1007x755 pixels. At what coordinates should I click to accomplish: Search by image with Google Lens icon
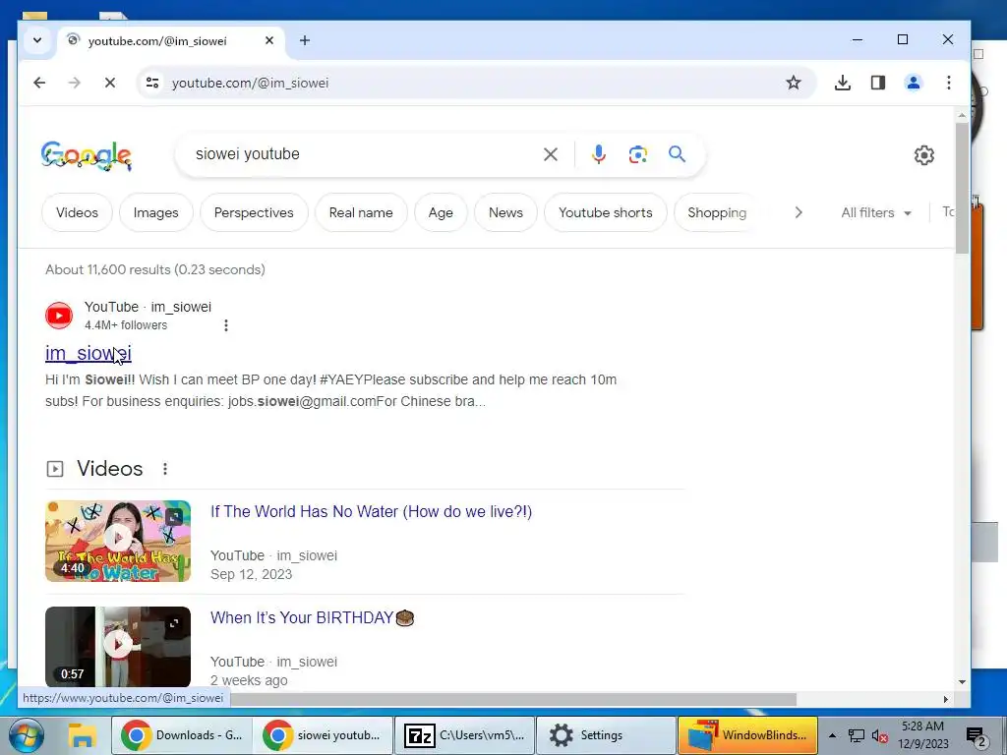tap(637, 154)
